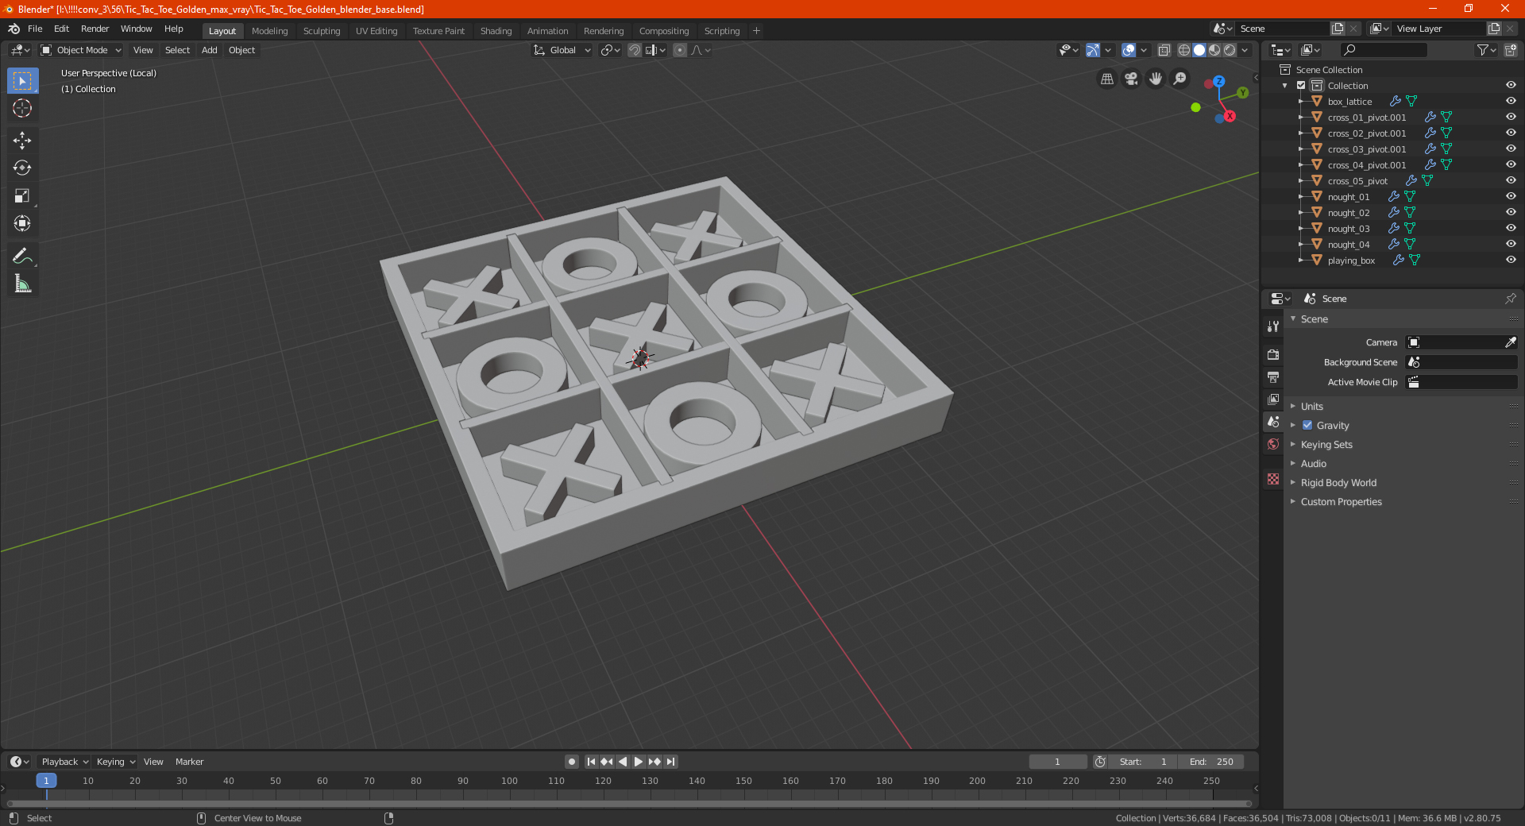Click the current frame field

[1057, 762]
